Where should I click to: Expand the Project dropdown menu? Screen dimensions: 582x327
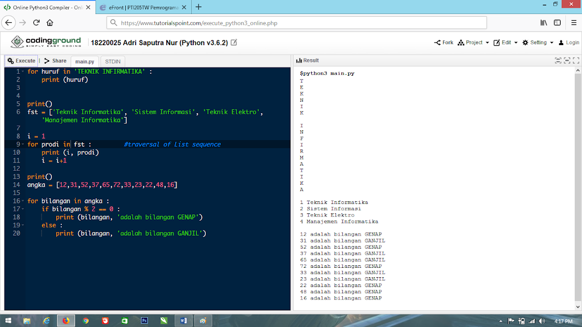pos(473,43)
